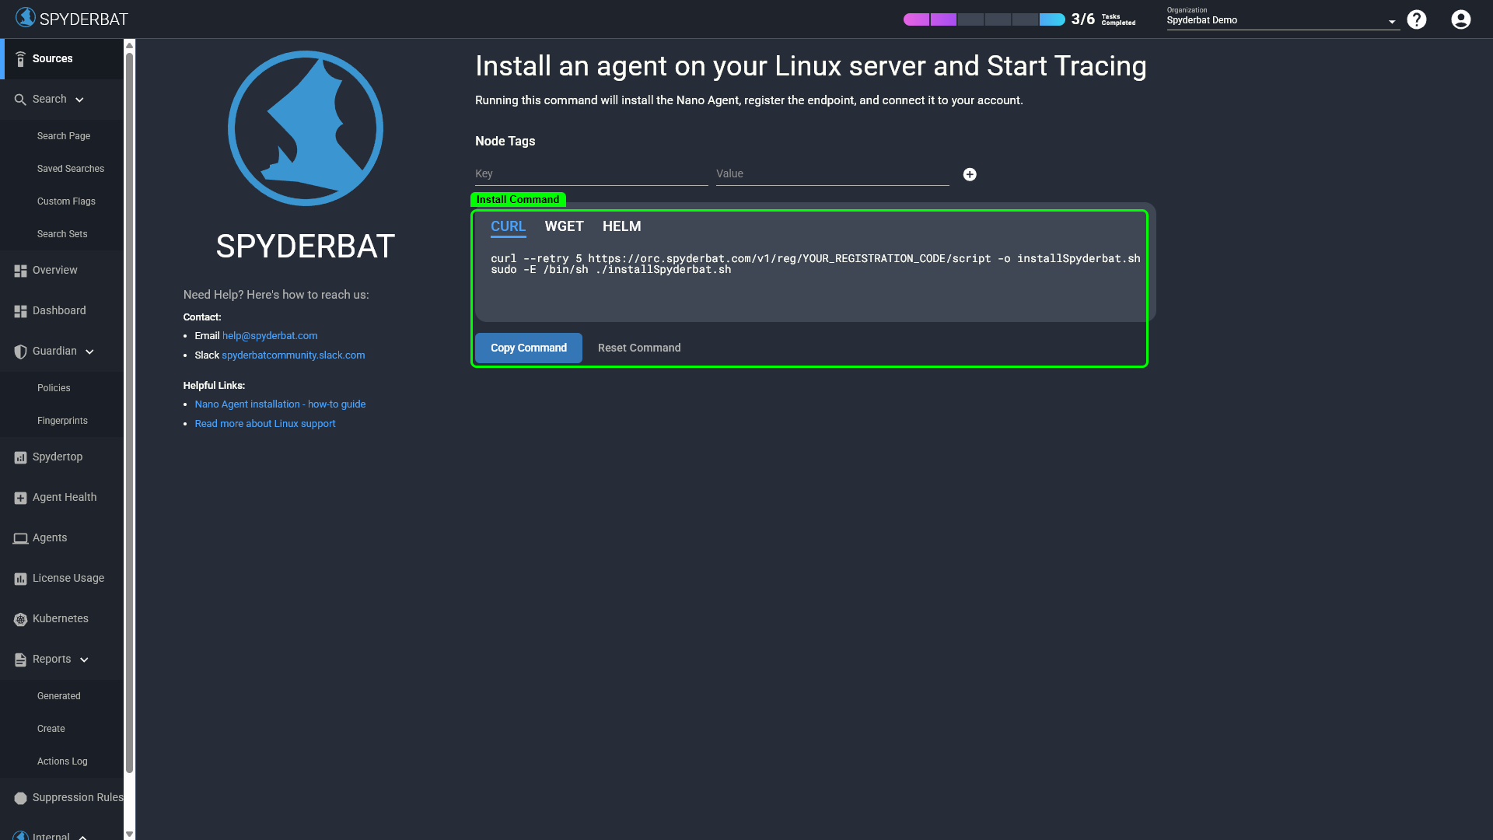Open the Dashboard panel
Screen dimensions: 1493x840
click(x=58, y=310)
